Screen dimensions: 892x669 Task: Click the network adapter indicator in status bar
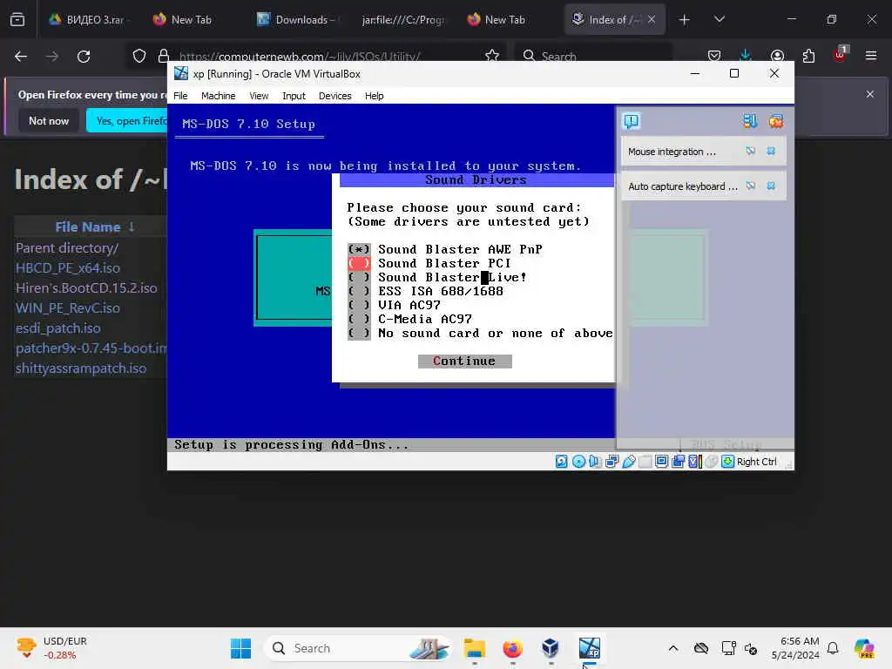tap(612, 462)
